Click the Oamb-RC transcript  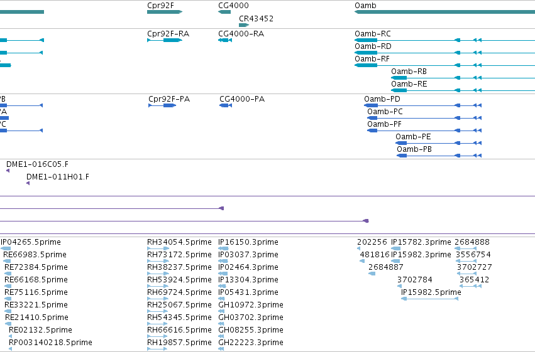(445, 40)
